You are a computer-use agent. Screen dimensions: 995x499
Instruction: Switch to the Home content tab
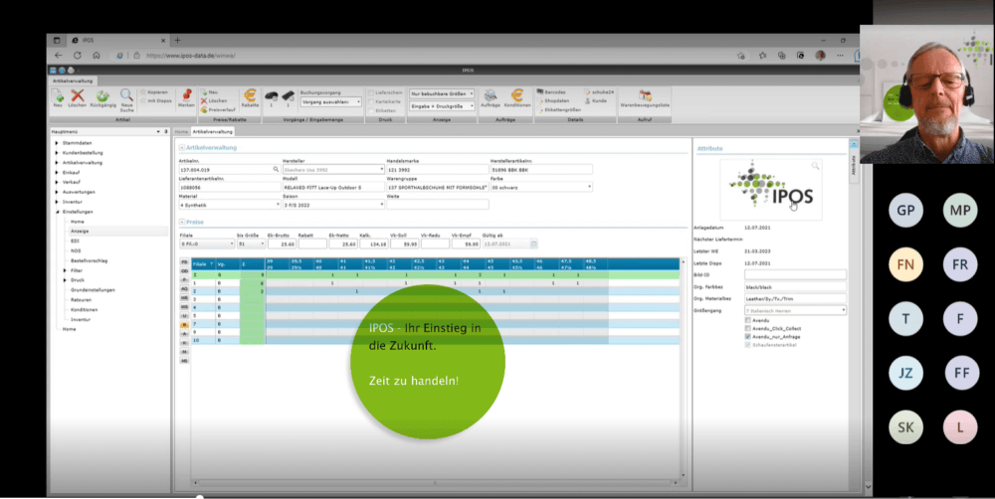(181, 131)
